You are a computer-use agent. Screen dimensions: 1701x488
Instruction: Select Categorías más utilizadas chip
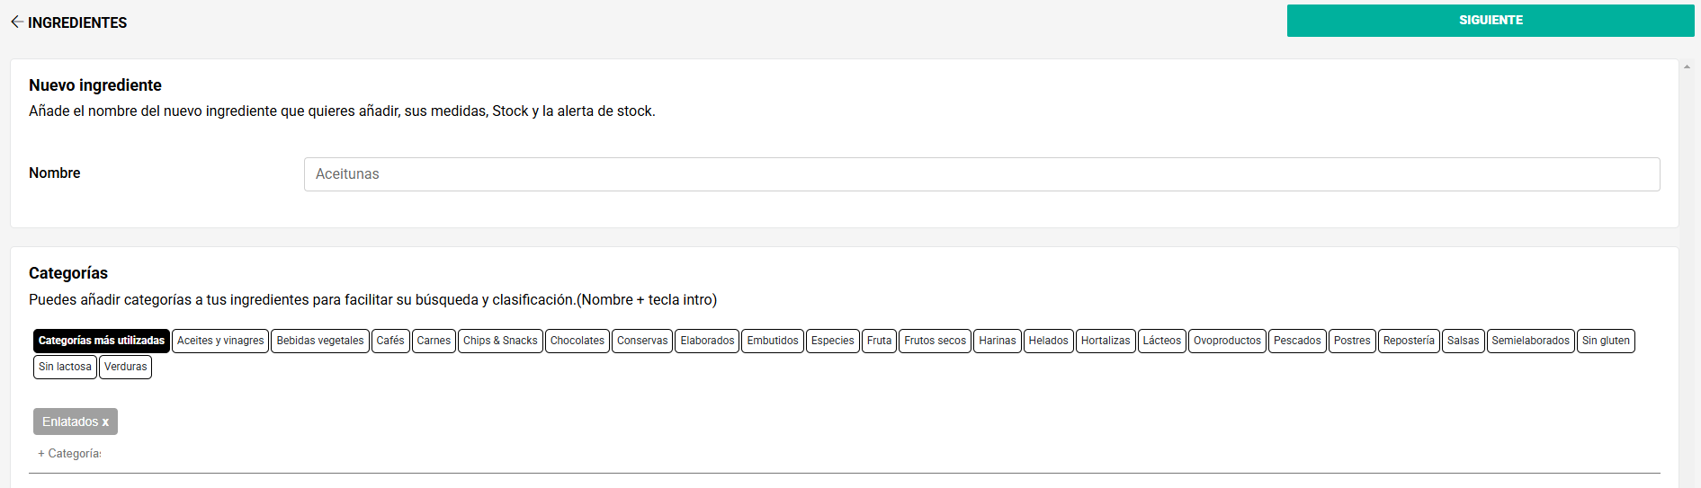pos(102,341)
